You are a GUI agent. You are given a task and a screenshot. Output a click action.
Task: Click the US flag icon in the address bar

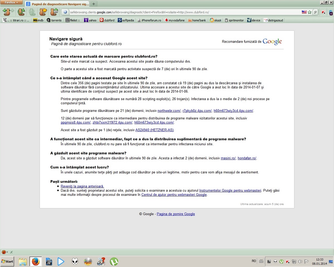[304, 12]
